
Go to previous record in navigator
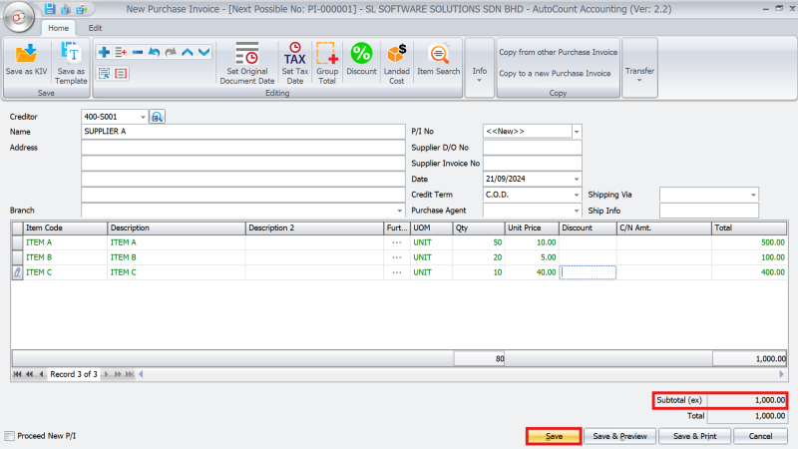pos(41,374)
